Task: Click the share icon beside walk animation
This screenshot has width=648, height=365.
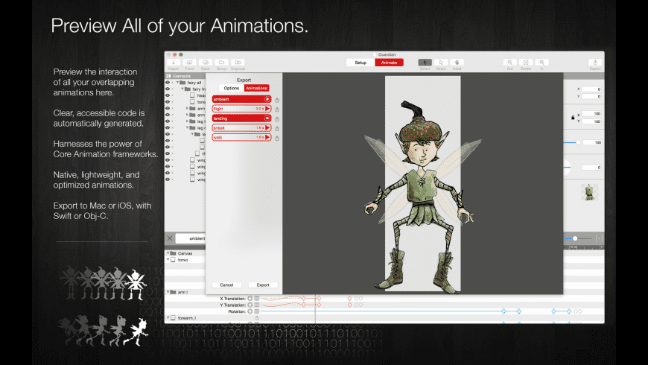Action: click(277, 138)
